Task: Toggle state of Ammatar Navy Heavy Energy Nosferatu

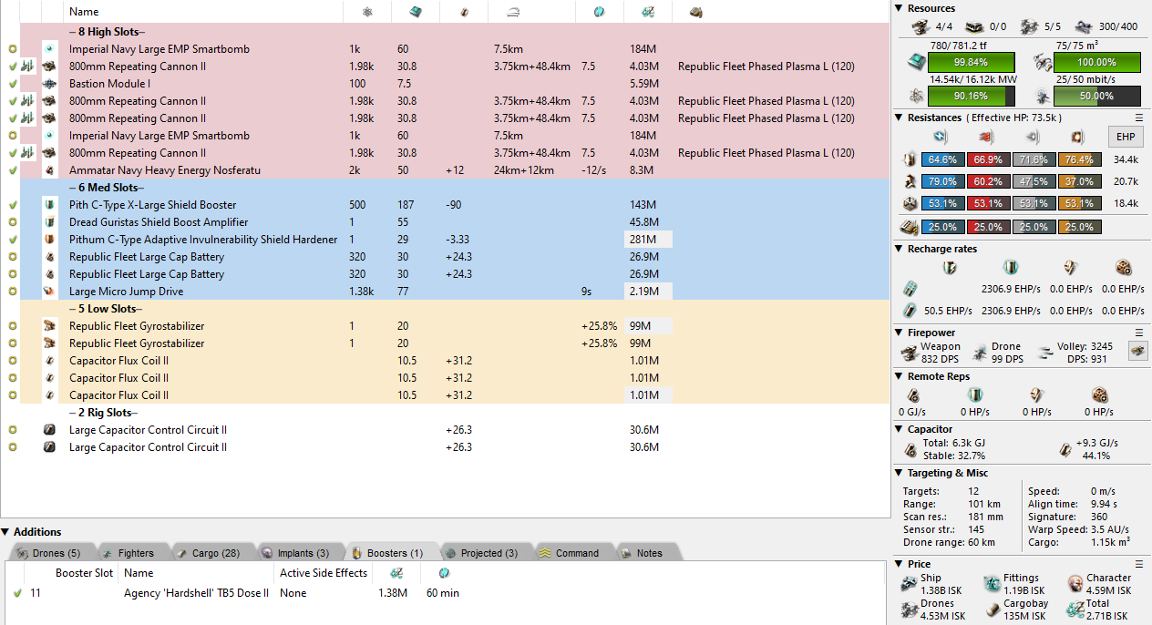Action: pyautogui.click(x=13, y=170)
